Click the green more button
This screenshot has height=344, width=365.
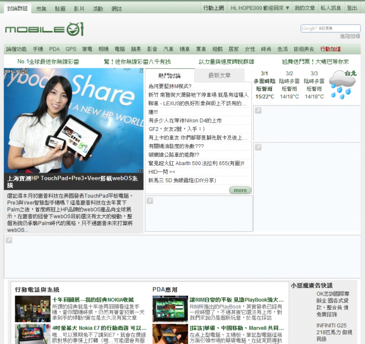point(240,190)
